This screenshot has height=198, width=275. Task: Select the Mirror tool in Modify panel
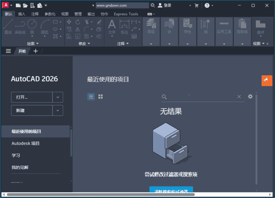point(78,29)
